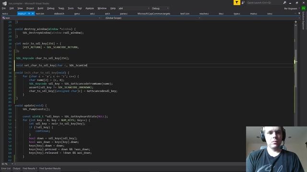Focus the Quick Launch search box
The image size is (307, 172).
pyautogui.click(x=264, y=2)
